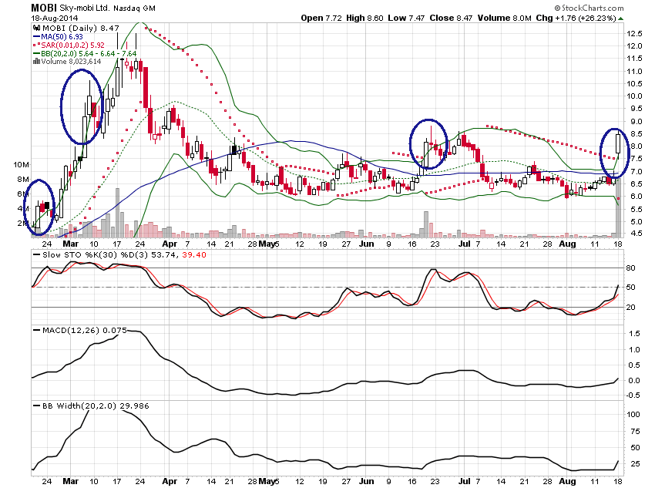Click the 'Jun' label under the price chart
Image resolution: width=655 pixels, height=488 pixels.
366,244
